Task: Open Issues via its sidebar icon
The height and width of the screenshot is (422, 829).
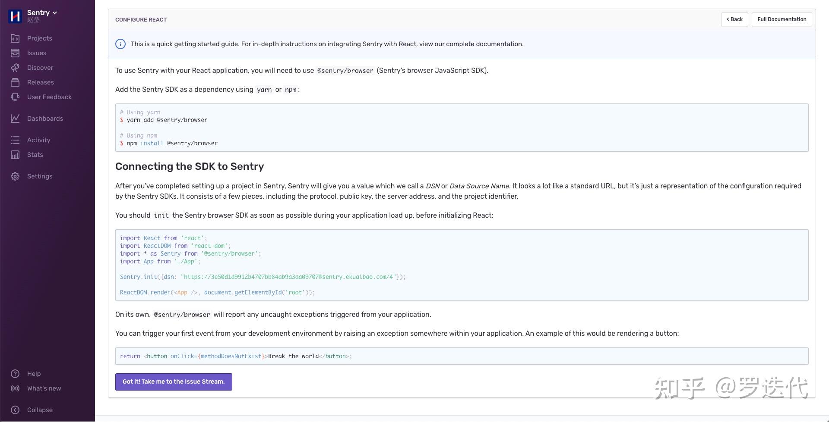Action: 15,53
